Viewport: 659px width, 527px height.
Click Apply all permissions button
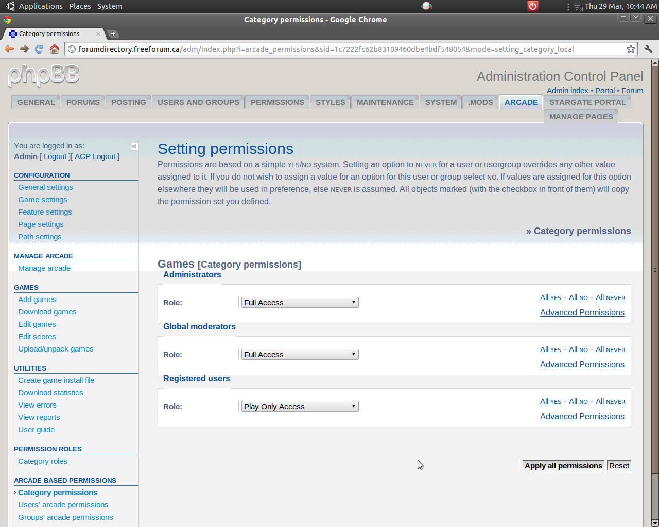click(563, 465)
